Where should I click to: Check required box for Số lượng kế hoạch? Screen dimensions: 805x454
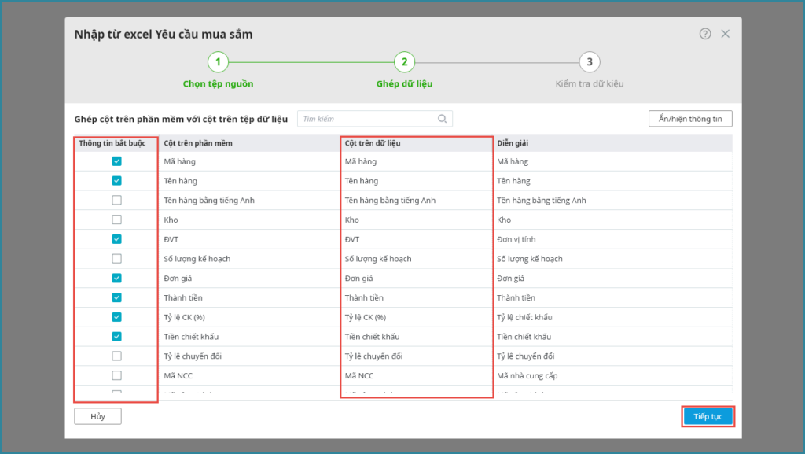point(116,259)
